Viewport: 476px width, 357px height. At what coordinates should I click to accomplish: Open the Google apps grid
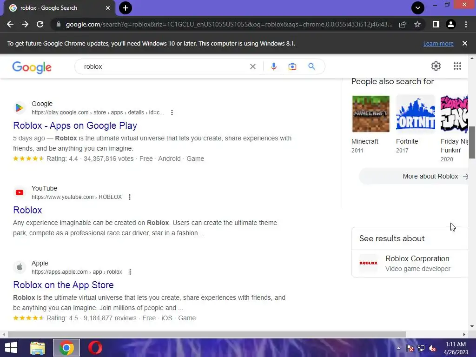(x=457, y=66)
